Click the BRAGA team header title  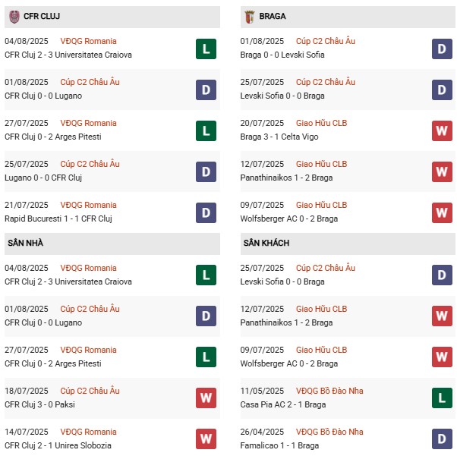(272, 16)
